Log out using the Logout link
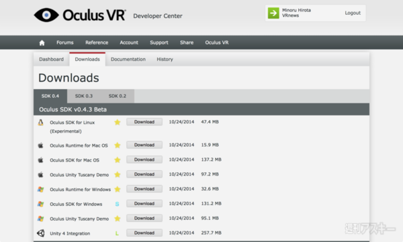Viewport: 403px width, 242px height. pos(353,13)
